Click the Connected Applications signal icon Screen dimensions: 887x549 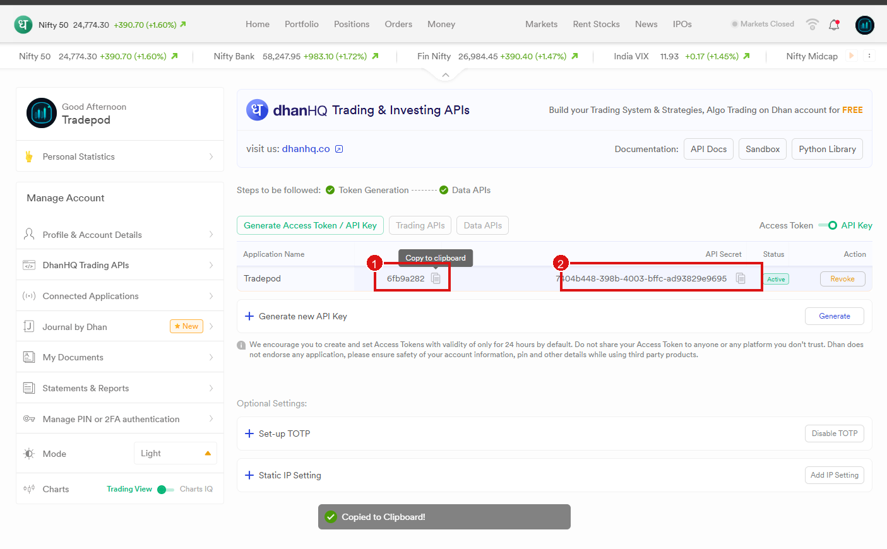coord(29,296)
